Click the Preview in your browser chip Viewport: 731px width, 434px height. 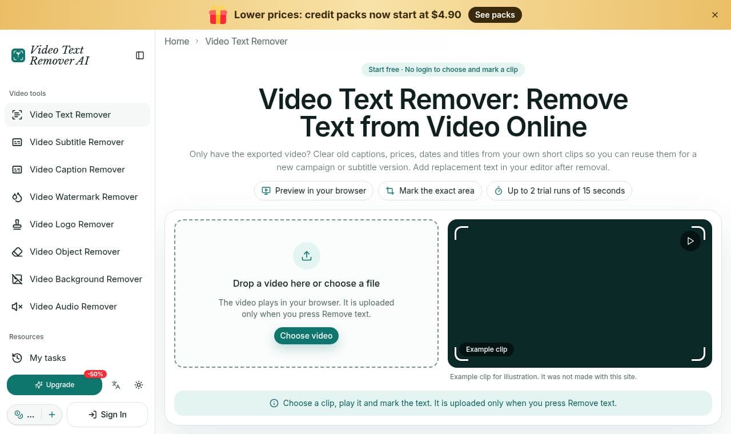coord(314,191)
